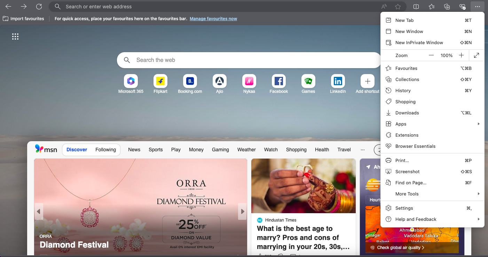Open Shopping from the menu
The height and width of the screenshot is (257, 488).
432,102
